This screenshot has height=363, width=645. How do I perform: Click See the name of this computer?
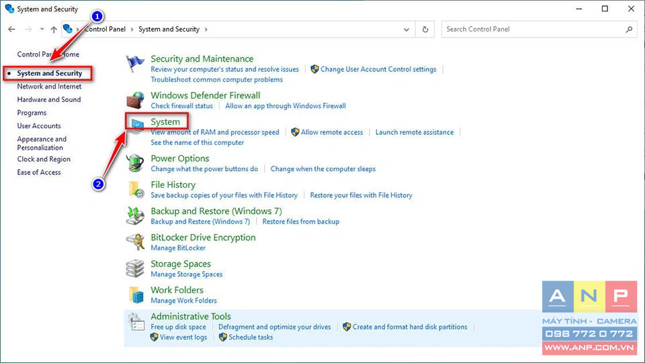[197, 142]
